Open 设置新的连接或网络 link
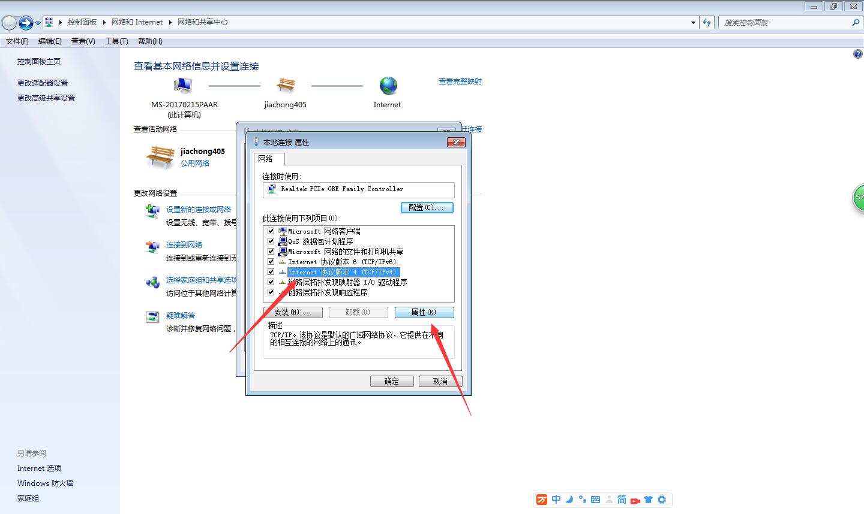864x514 pixels. point(199,210)
